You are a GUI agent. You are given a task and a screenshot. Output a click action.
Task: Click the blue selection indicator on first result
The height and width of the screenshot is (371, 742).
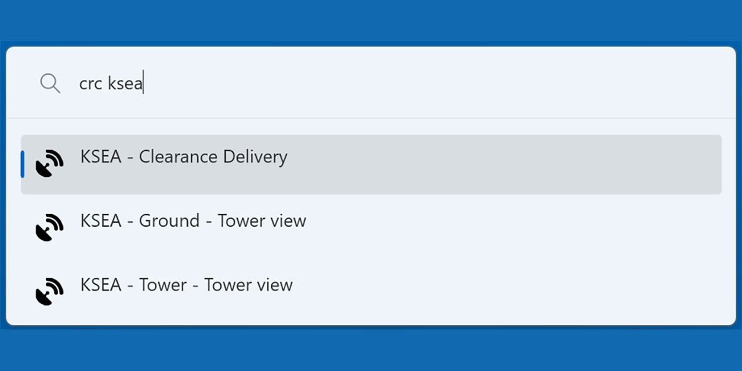click(23, 164)
